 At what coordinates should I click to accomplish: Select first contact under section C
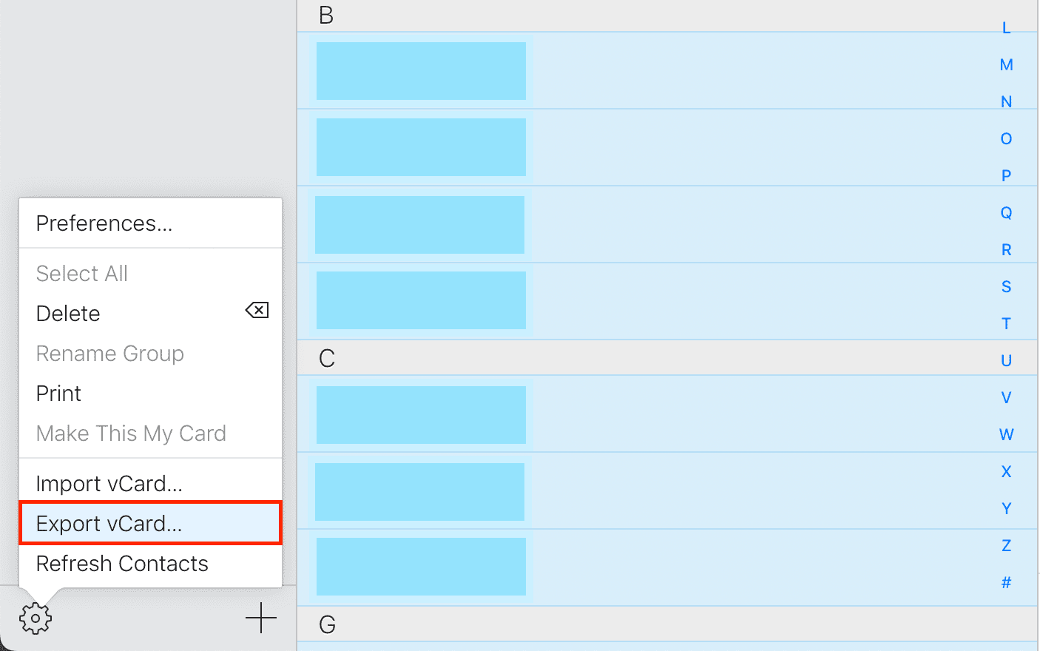[667, 414]
